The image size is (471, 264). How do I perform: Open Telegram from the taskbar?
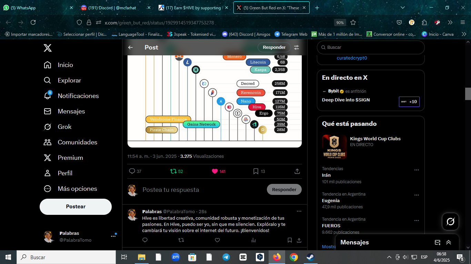pyautogui.click(x=226, y=257)
